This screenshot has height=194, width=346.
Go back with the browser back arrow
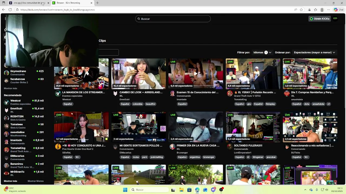4,10
